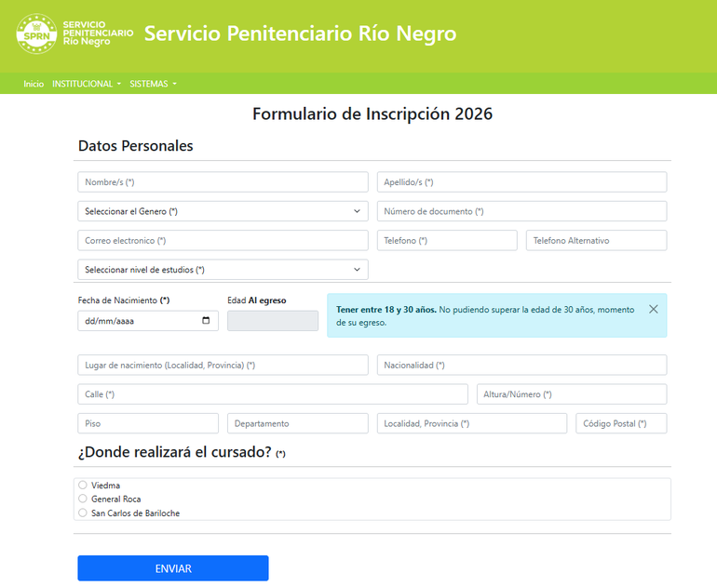Focus the Nombre/s input field

(x=223, y=182)
